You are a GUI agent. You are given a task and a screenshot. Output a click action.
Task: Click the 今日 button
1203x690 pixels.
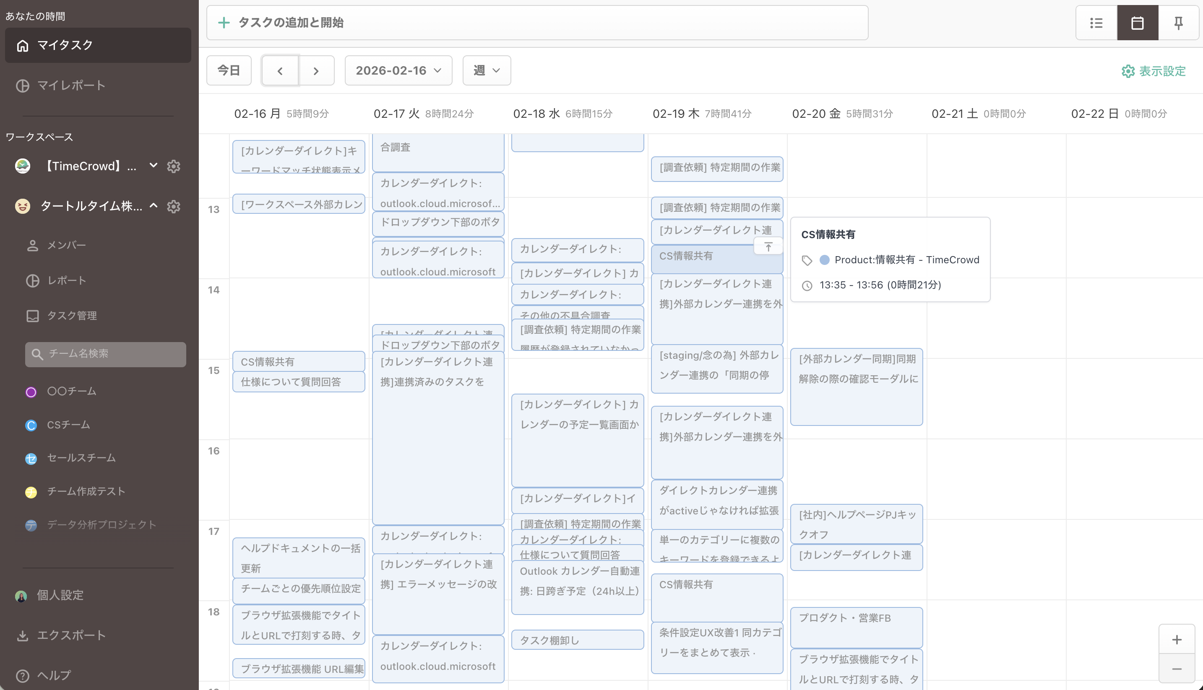(229, 70)
